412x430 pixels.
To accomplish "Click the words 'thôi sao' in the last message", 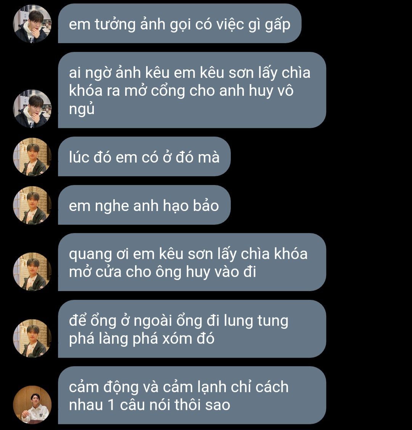I will click(x=202, y=405).
